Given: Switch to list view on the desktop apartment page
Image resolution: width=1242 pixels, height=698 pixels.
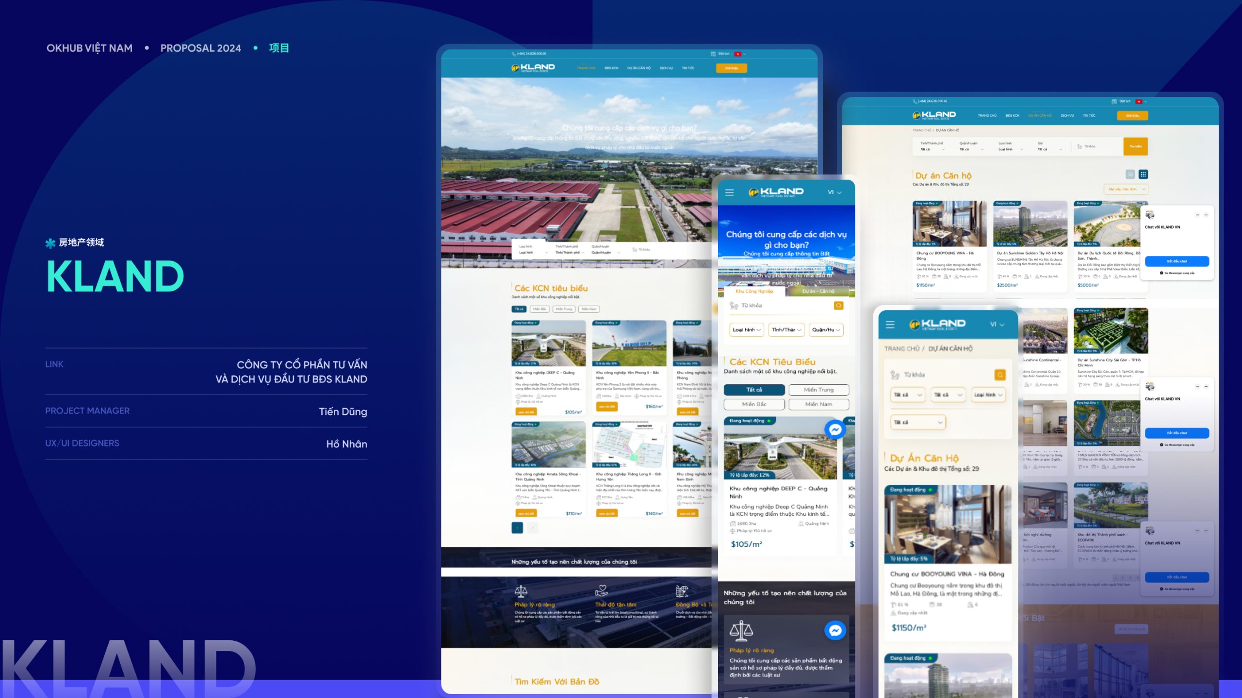Looking at the screenshot, I should [1130, 174].
